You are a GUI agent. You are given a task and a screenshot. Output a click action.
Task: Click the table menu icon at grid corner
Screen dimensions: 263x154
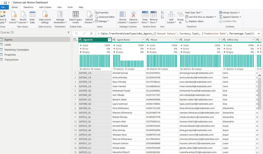[x=75, y=40]
